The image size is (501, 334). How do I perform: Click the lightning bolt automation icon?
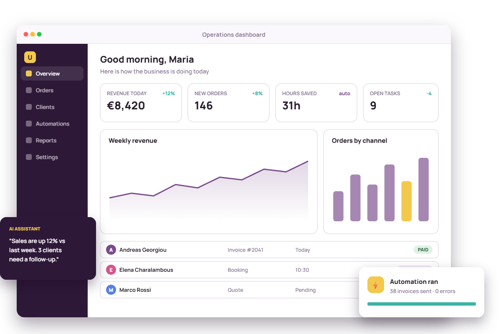coord(375,285)
